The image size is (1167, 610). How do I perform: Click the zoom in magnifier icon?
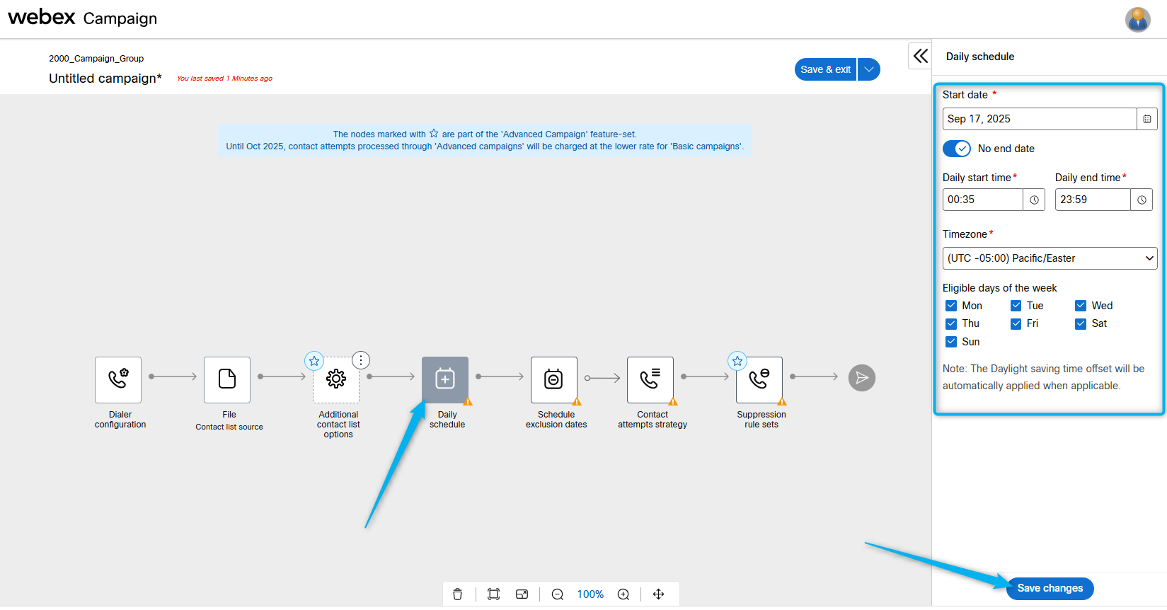pyautogui.click(x=623, y=594)
